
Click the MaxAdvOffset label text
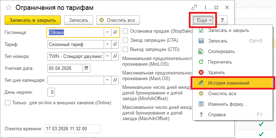tap(157, 113)
